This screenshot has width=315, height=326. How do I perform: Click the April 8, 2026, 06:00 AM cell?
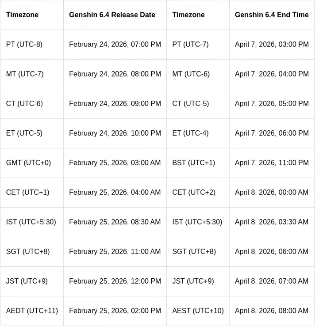pos(272,252)
